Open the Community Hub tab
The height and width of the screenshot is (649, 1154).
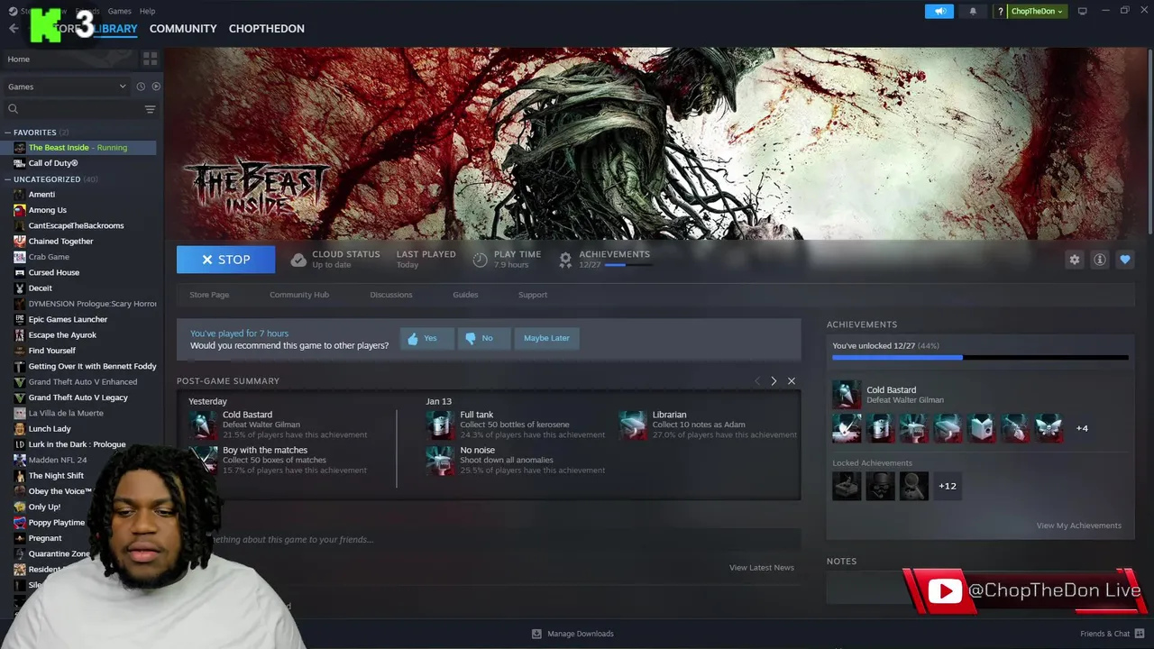coord(299,295)
